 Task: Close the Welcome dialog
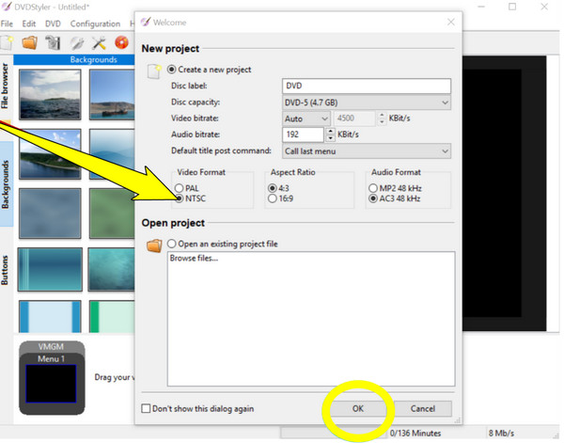click(450, 23)
